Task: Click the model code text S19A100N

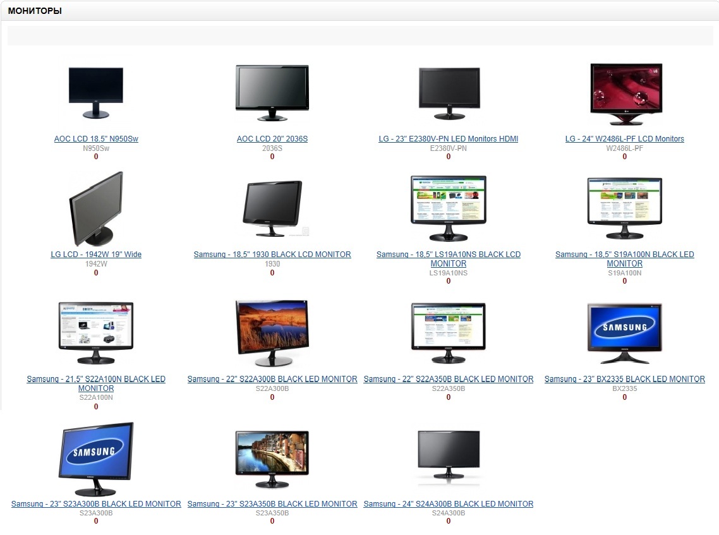Action: click(x=624, y=273)
